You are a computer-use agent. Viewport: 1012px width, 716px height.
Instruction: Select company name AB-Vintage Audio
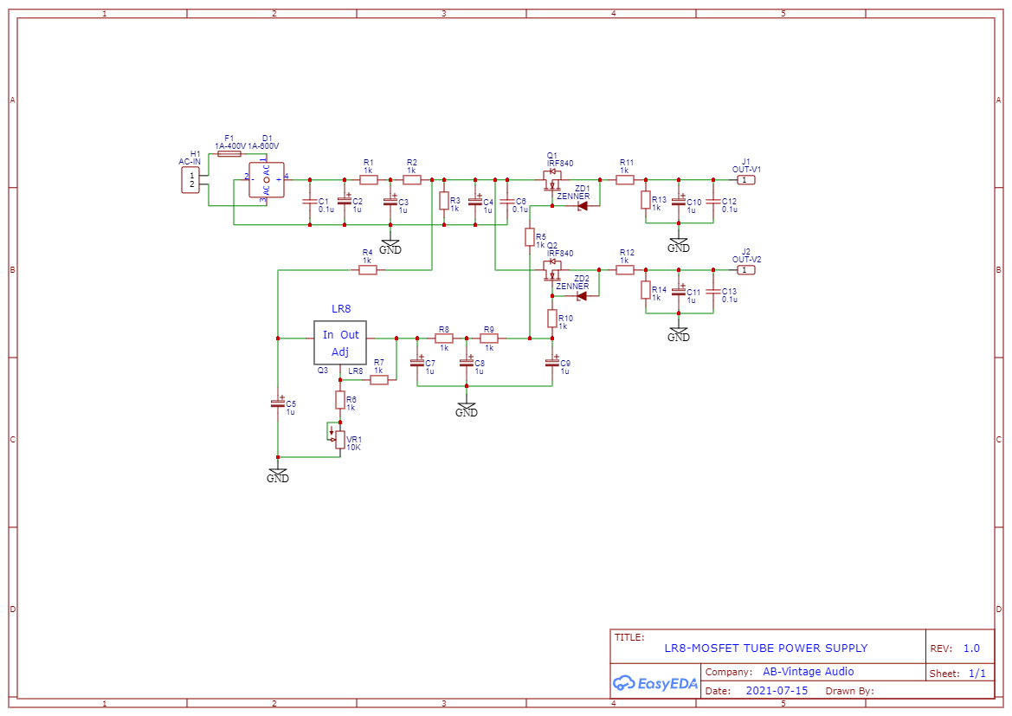pyautogui.click(x=808, y=672)
